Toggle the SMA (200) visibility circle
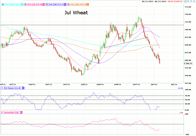 click(x=2, y=4)
